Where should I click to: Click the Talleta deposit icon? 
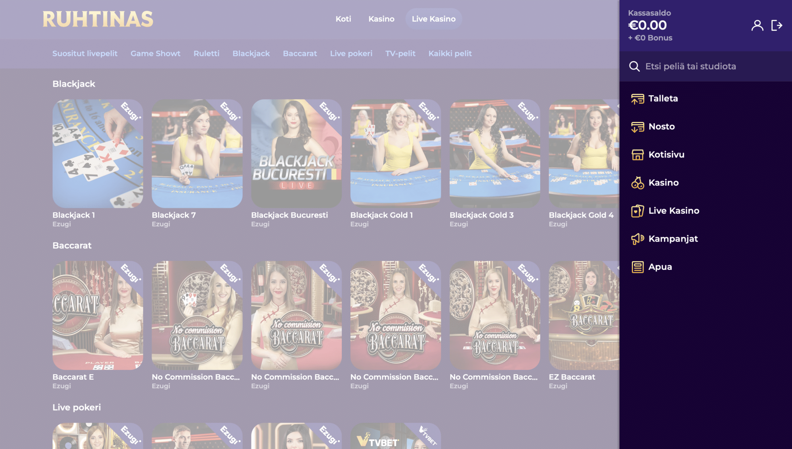coord(637,99)
